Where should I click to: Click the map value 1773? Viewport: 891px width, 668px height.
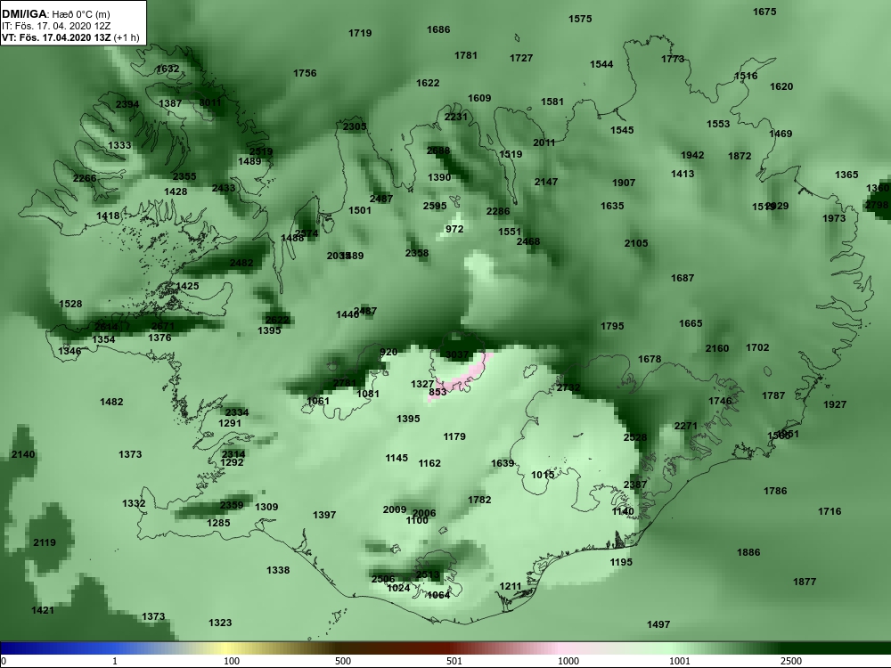click(x=673, y=59)
